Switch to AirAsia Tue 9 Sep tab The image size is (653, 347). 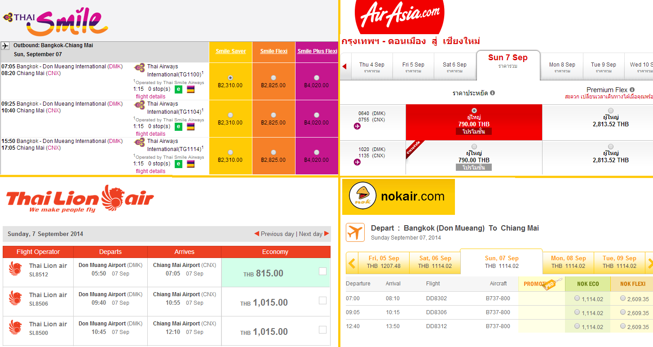(x=604, y=67)
